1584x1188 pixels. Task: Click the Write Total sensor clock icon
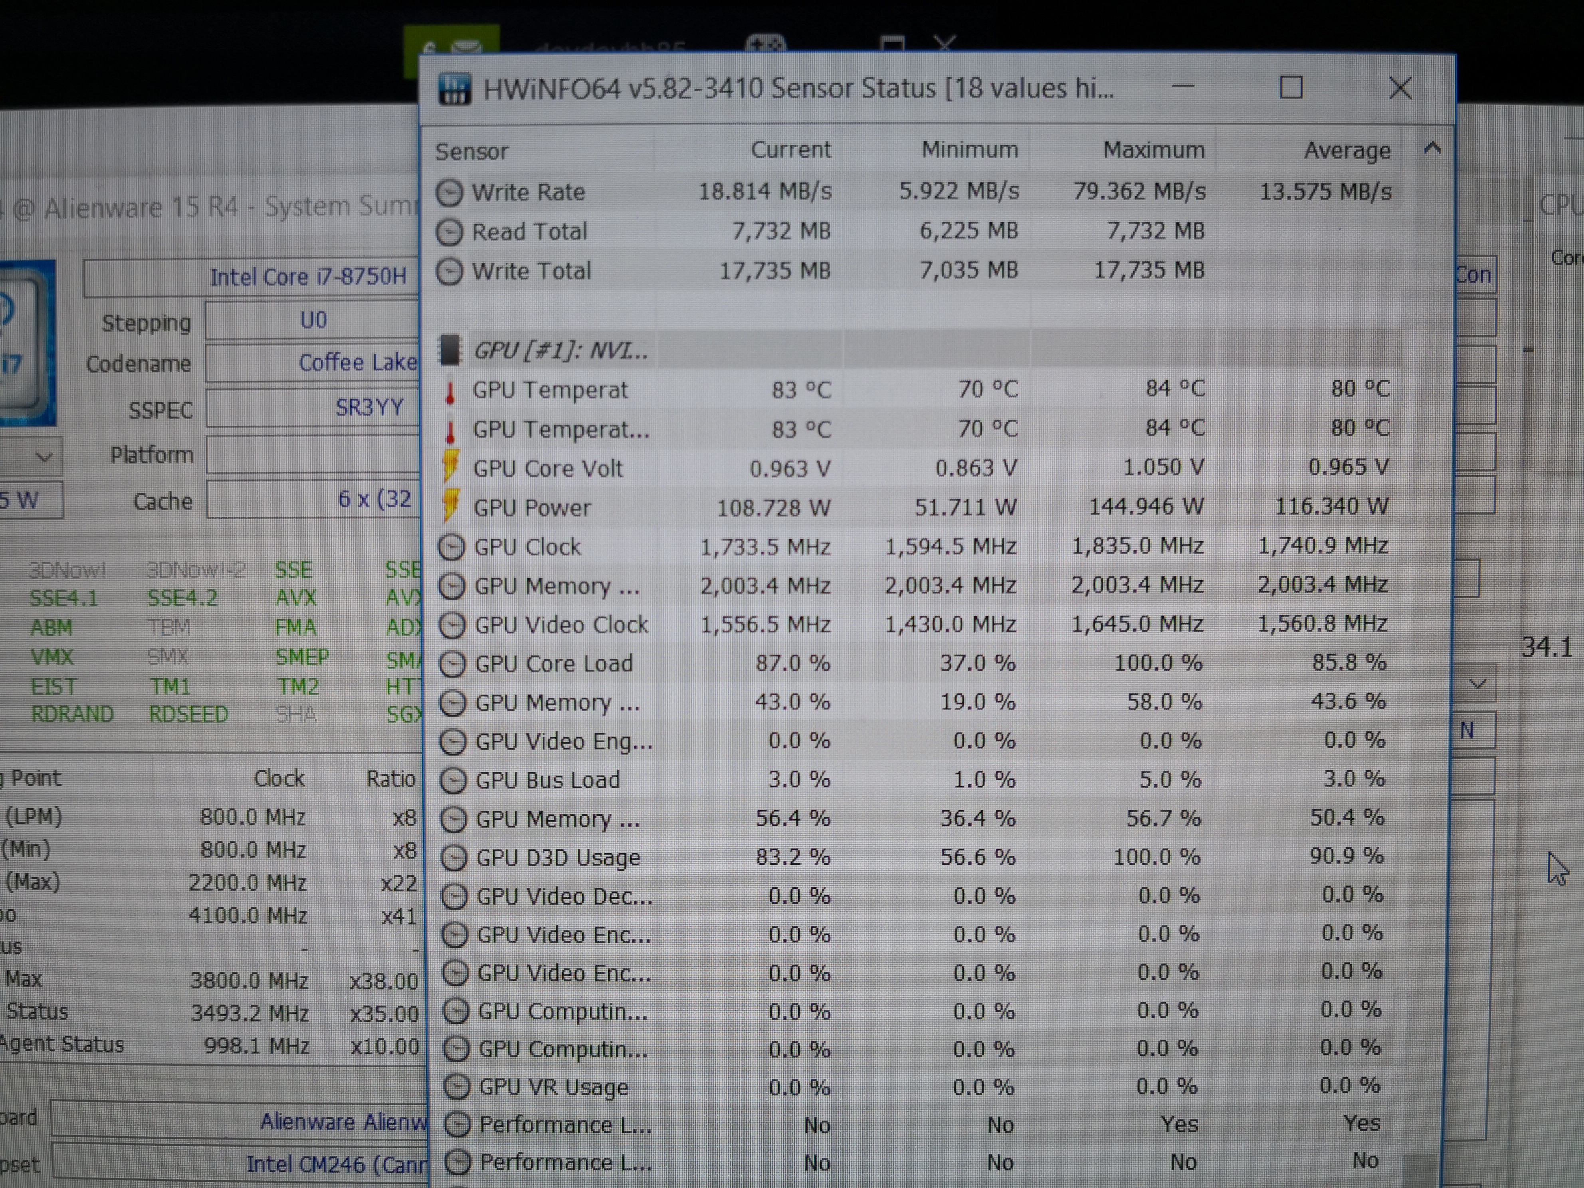[x=450, y=271]
